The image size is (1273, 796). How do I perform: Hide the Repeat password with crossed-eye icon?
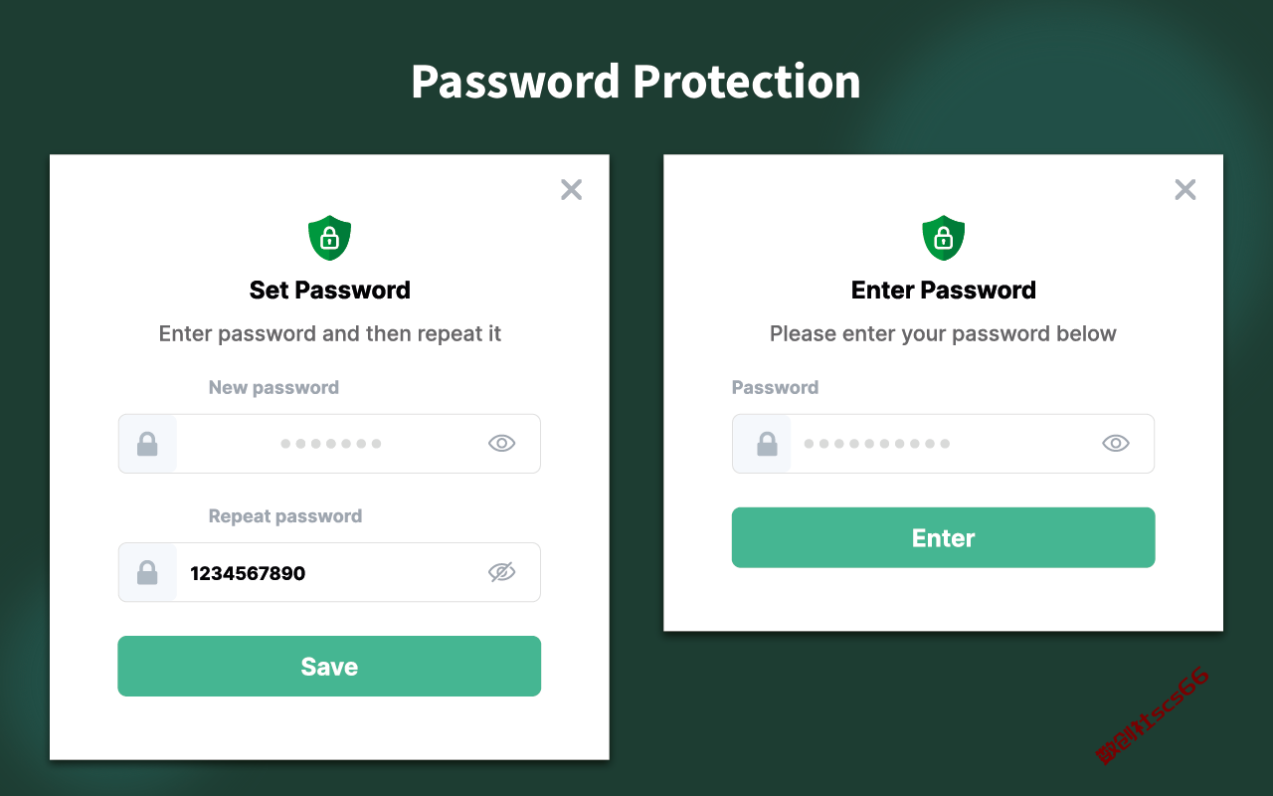pos(502,572)
